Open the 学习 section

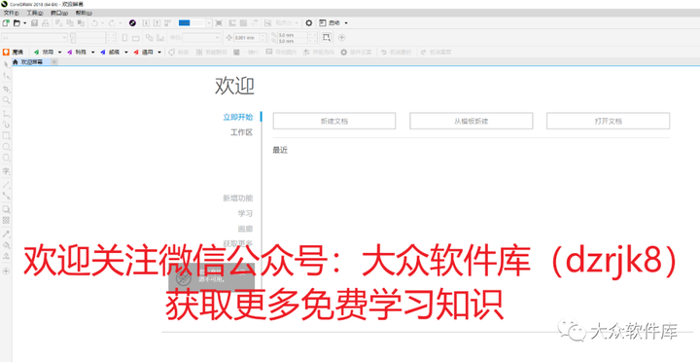click(x=246, y=213)
